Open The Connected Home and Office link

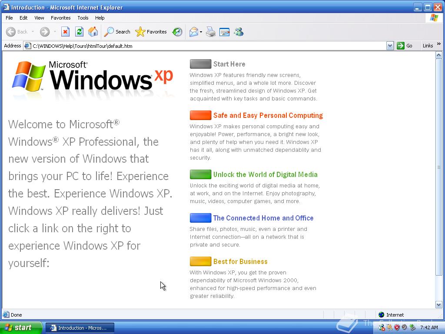click(x=263, y=218)
